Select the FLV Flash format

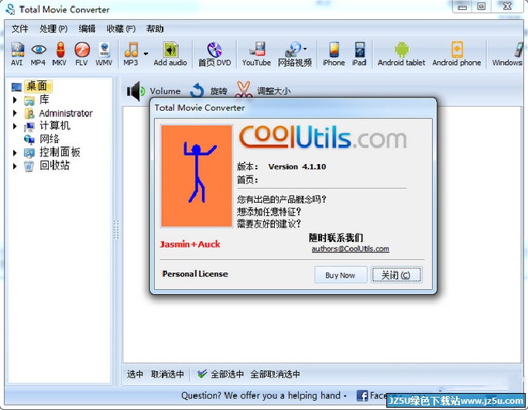point(82,54)
